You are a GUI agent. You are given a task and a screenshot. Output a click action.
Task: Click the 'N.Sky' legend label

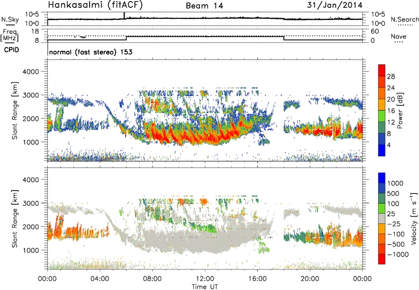click(10, 19)
